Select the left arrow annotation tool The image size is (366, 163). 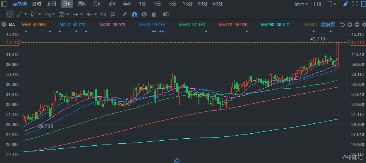(89, 14)
